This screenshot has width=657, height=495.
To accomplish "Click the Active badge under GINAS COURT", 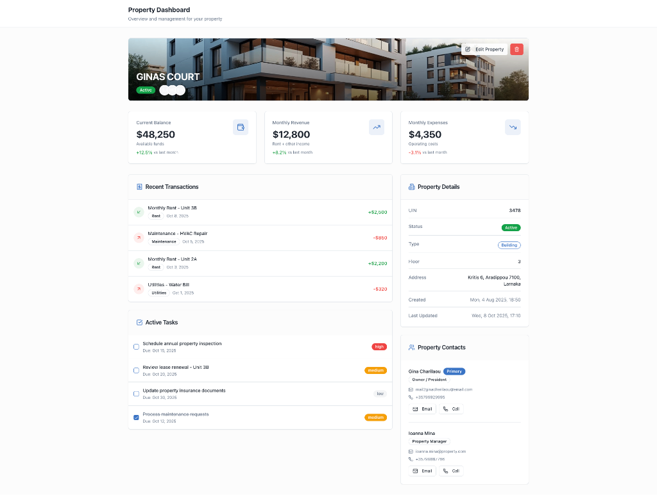I will pos(146,90).
